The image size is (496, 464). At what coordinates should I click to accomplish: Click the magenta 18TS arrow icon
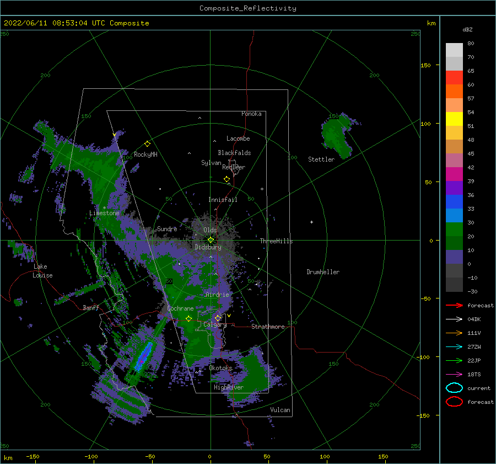pyautogui.click(x=454, y=375)
